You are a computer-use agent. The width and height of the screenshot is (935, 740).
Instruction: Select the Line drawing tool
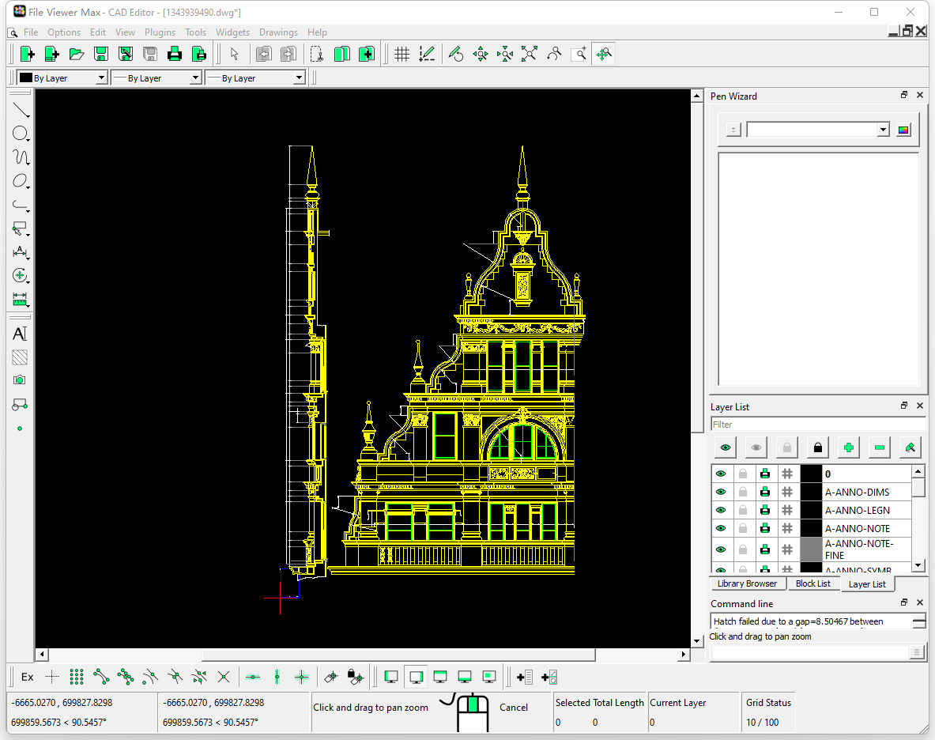20,109
